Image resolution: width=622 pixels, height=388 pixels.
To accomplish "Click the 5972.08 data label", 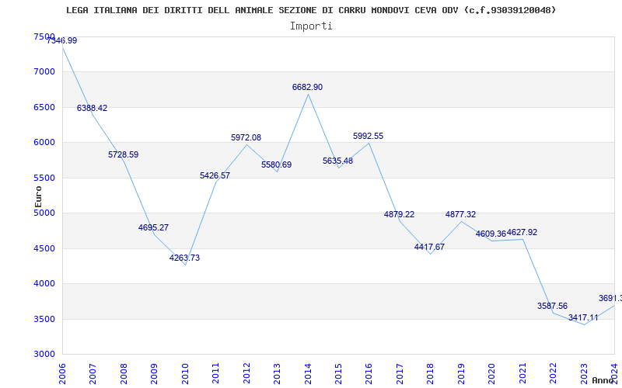I will 246,137.
